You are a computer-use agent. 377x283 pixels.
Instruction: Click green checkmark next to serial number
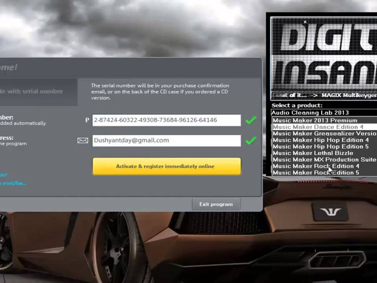click(251, 120)
